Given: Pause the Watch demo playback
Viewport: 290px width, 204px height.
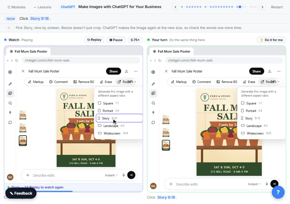Looking at the screenshot, I should (116, 40).
